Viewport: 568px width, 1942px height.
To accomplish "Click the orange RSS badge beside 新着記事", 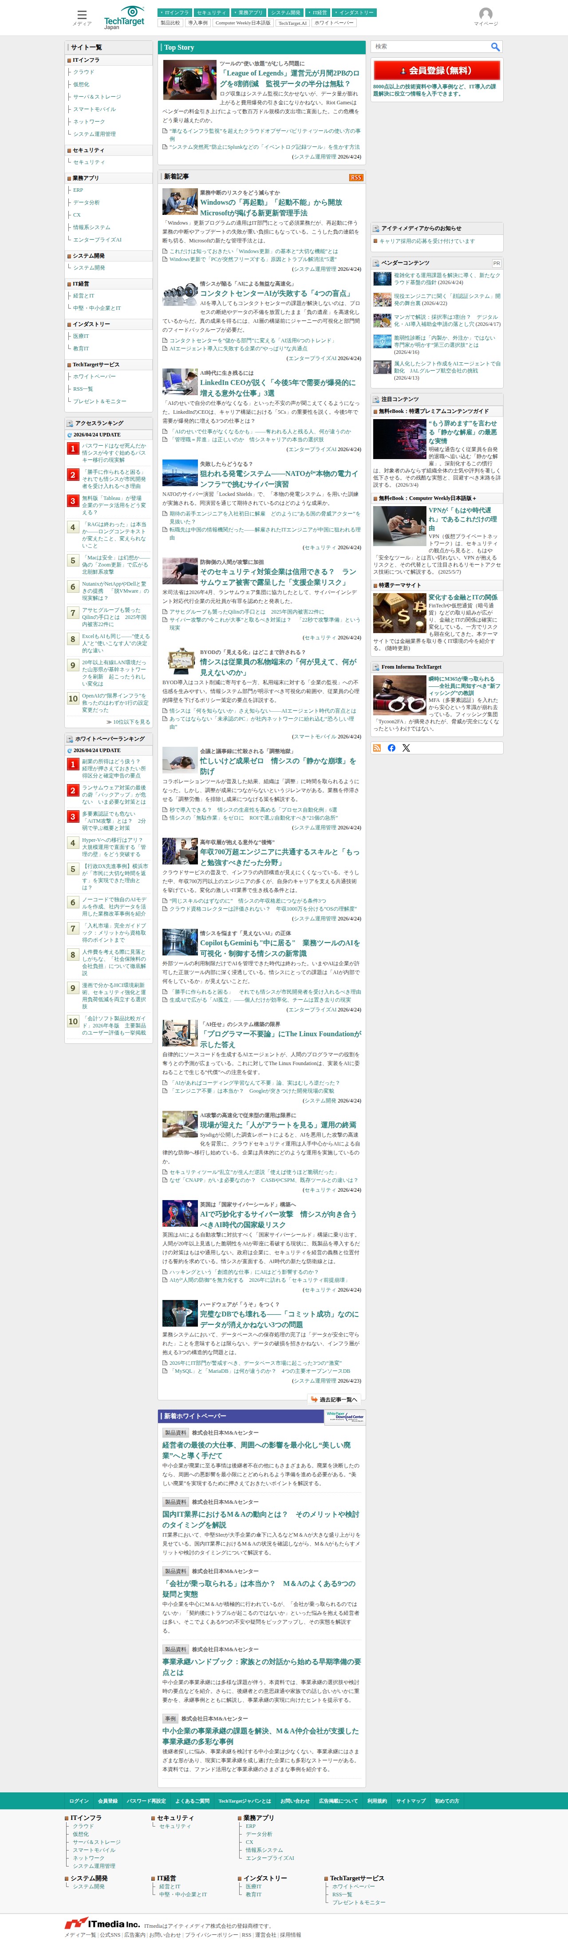I will pos(355,178).
